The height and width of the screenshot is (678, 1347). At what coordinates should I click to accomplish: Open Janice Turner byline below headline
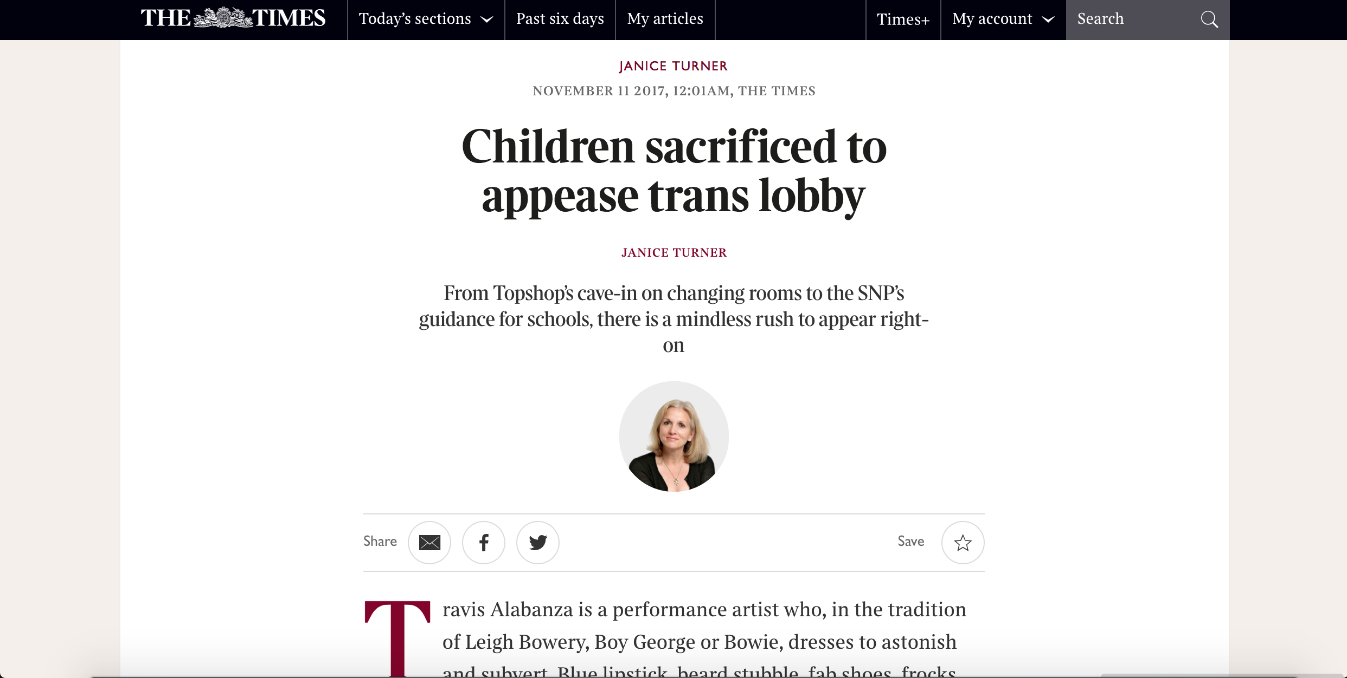(673, 252)
